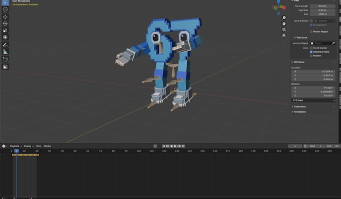This screenshot has width=341, height=199.
Task: Toggle the preview range clock icon
Action: 305,146
